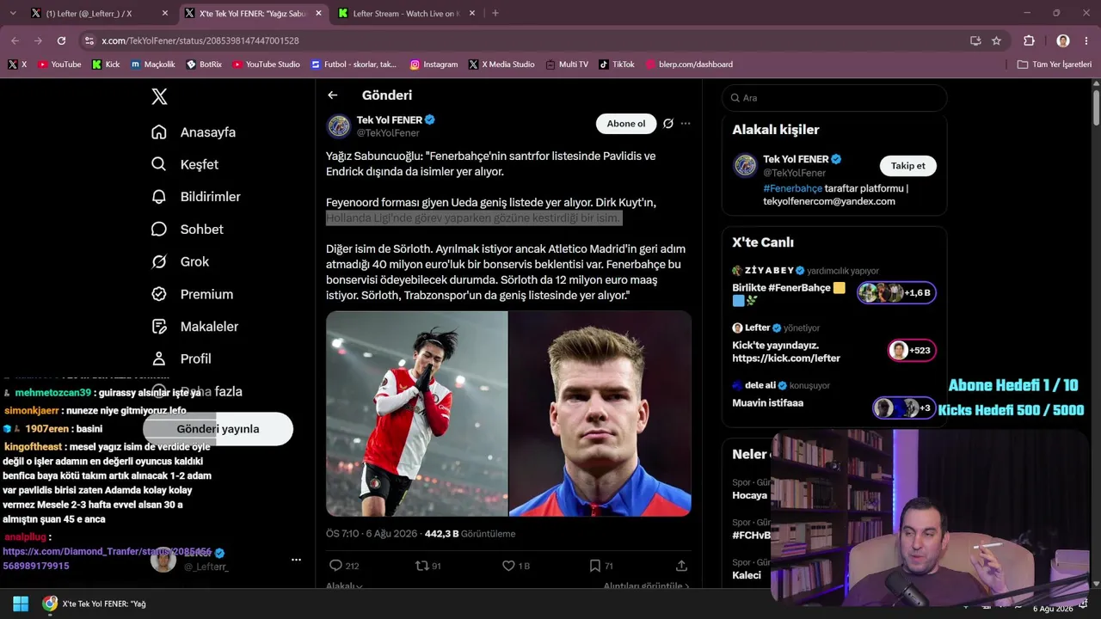Click the Grok icon beside Abone ol
1101x619 pixels.
point(667,124)
